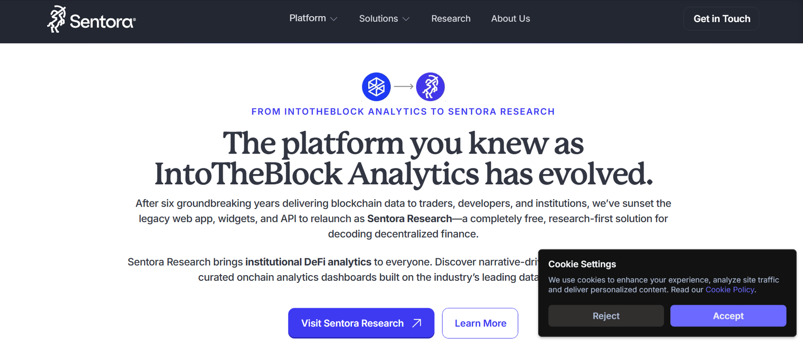Open the About Us page link

tap(510, 19)
